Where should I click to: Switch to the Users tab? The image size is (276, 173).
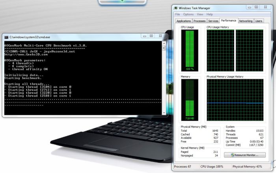click(x=259, y=21)
